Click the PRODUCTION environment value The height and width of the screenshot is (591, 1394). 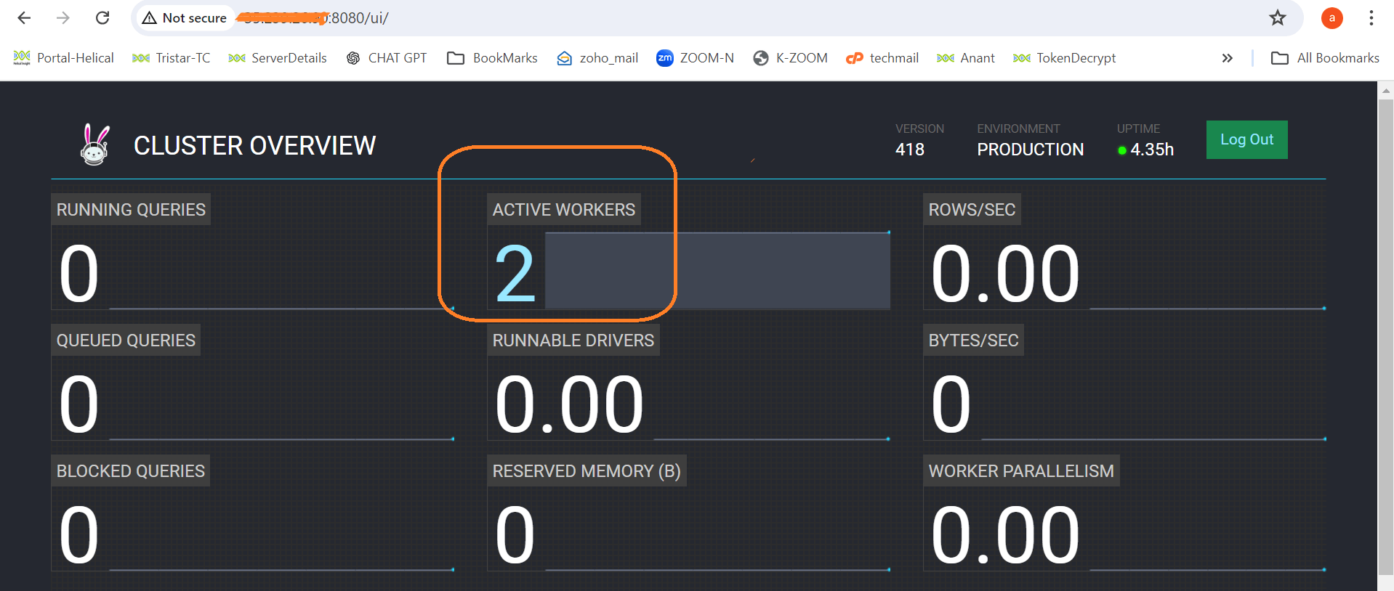[1030, 150]
